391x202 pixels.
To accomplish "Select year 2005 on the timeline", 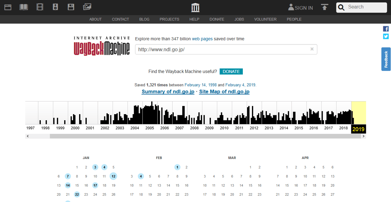I will (x=149, y=128).
